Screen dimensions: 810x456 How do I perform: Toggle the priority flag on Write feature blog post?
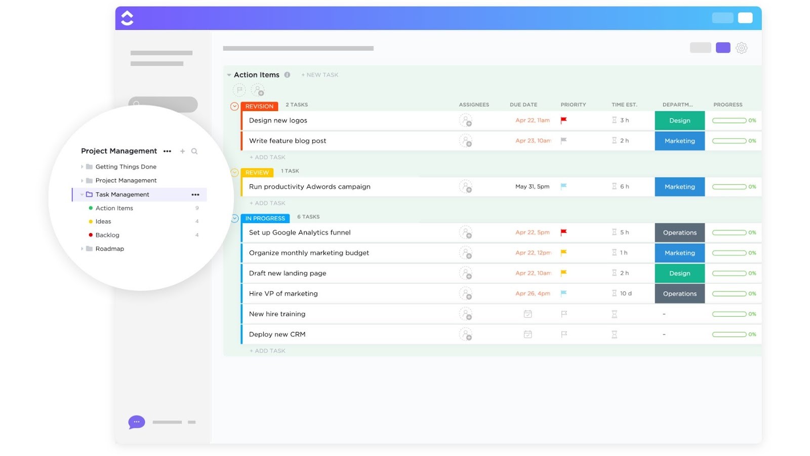[563, 141]
